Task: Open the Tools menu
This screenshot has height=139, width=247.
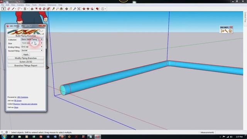Action: [x=34, y=5]
